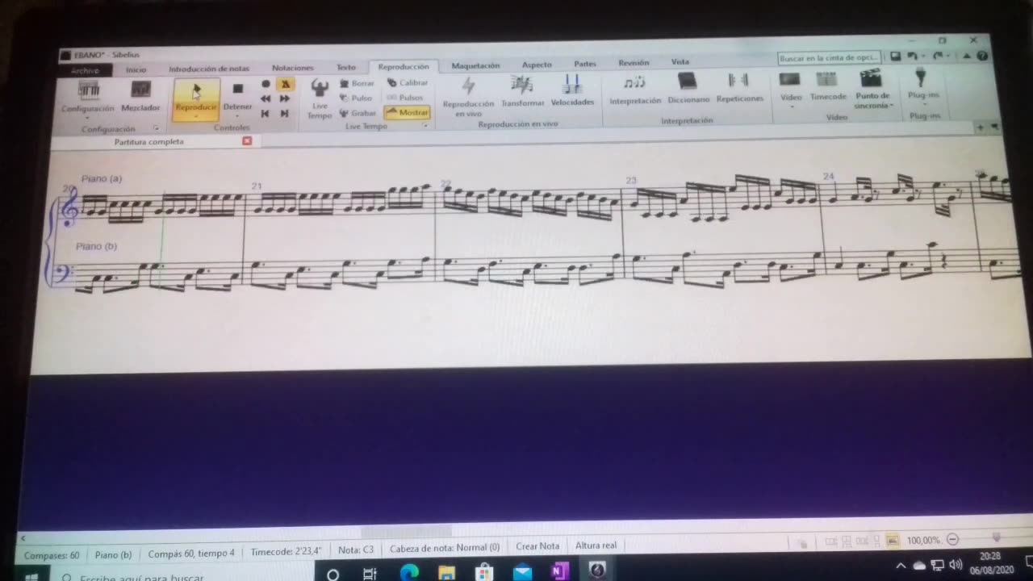Toggle the Live Tempo button
1033x581 pixels.
point(320,98)
